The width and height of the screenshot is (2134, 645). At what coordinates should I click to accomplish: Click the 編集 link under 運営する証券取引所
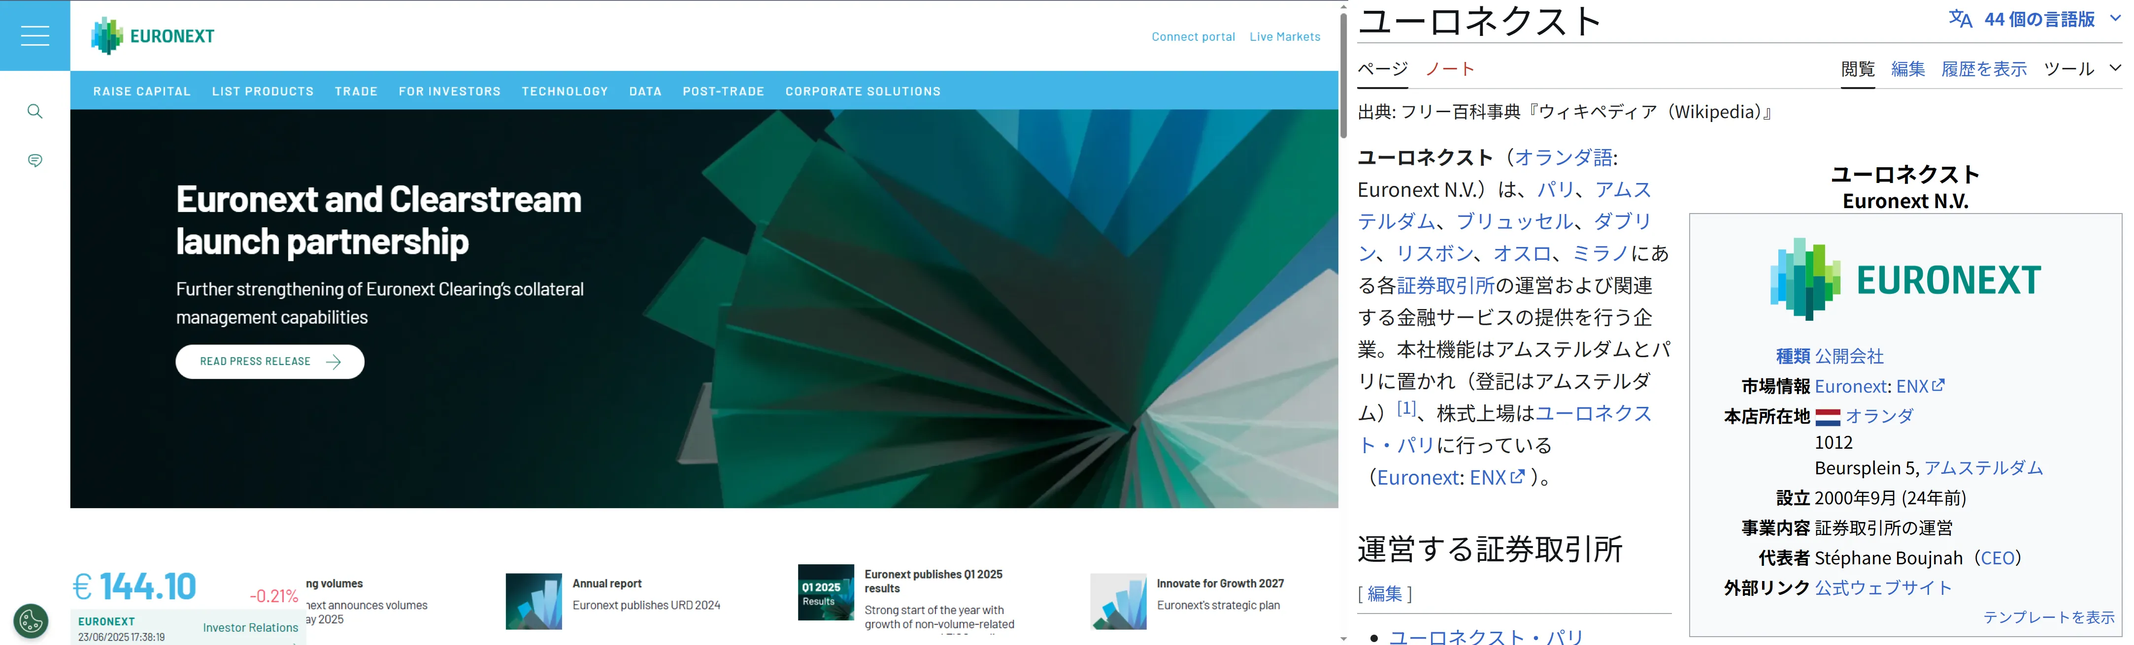(1384, 594)
